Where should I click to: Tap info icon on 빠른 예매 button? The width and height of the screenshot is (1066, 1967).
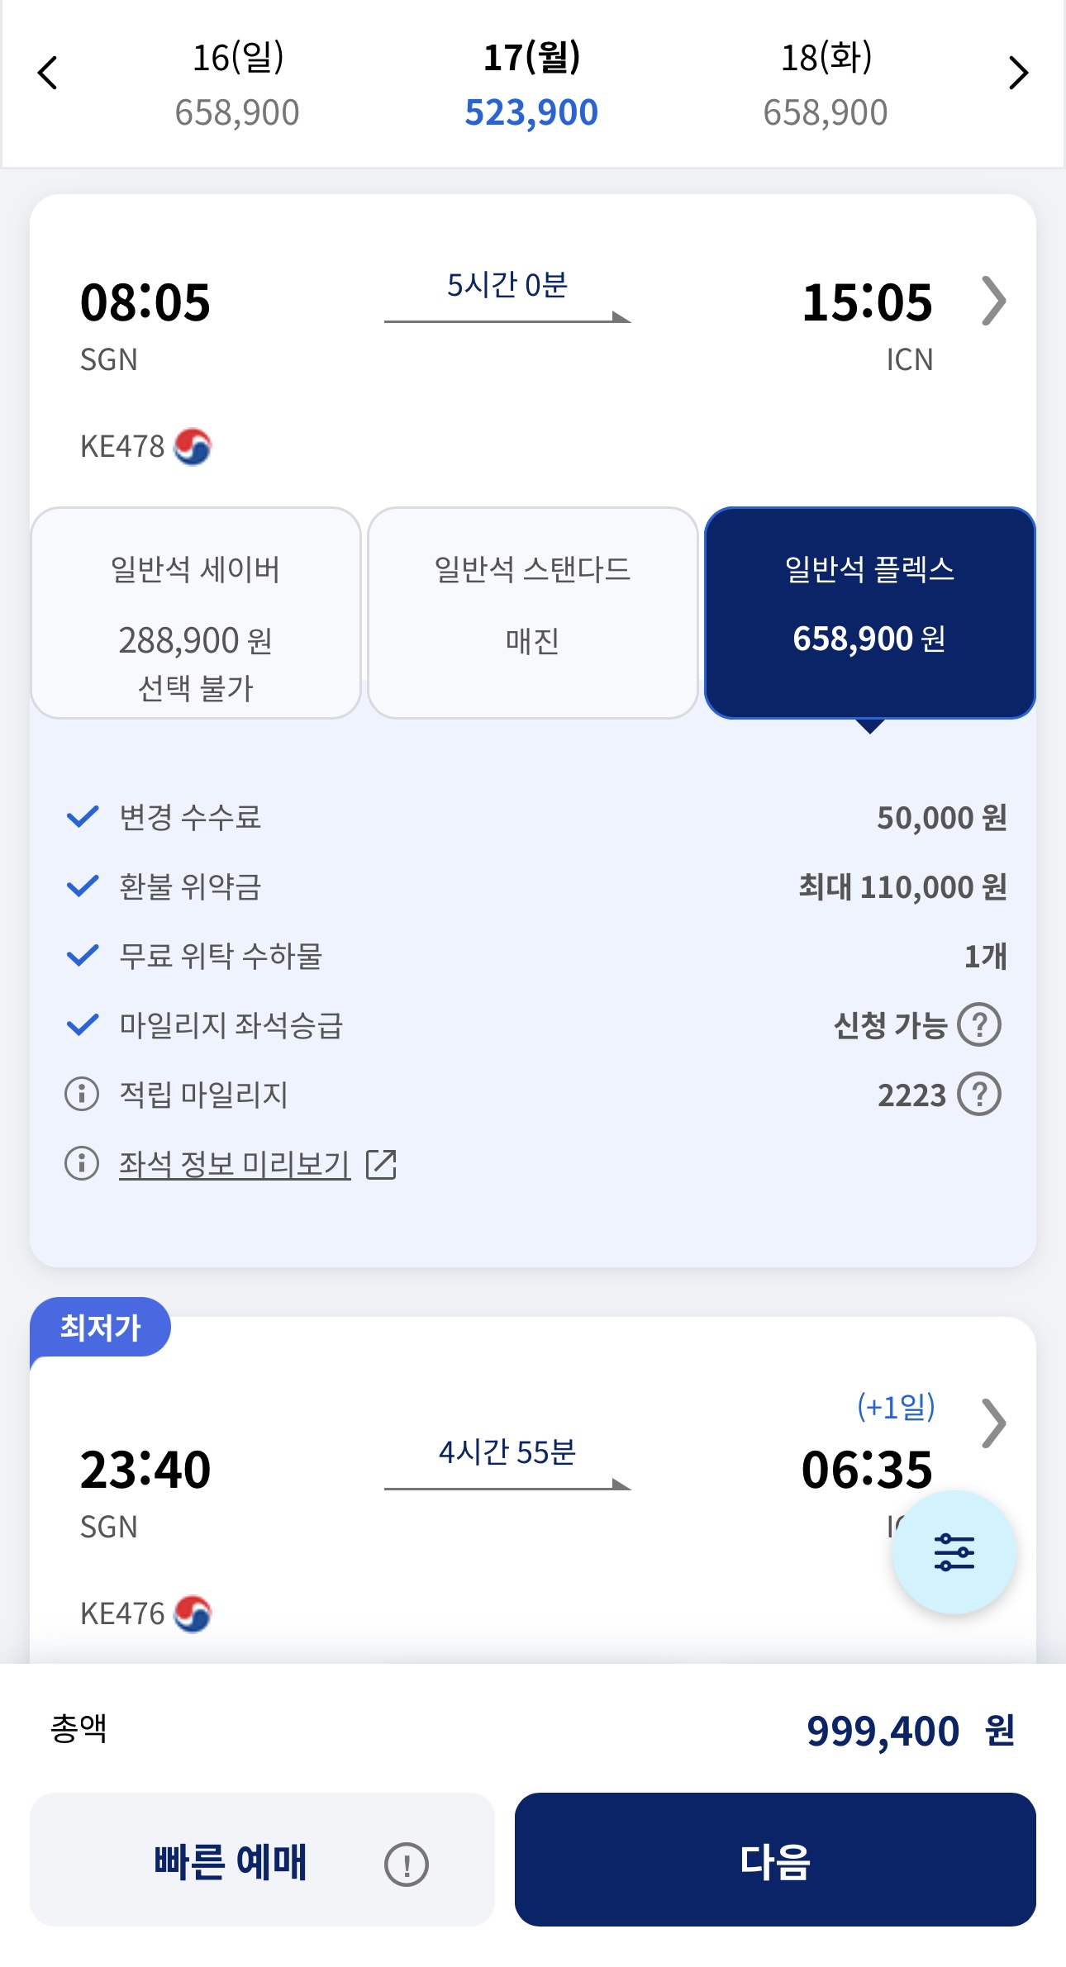coord(406,1864)
